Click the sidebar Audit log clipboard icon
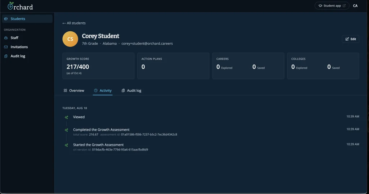 point(6,56)
